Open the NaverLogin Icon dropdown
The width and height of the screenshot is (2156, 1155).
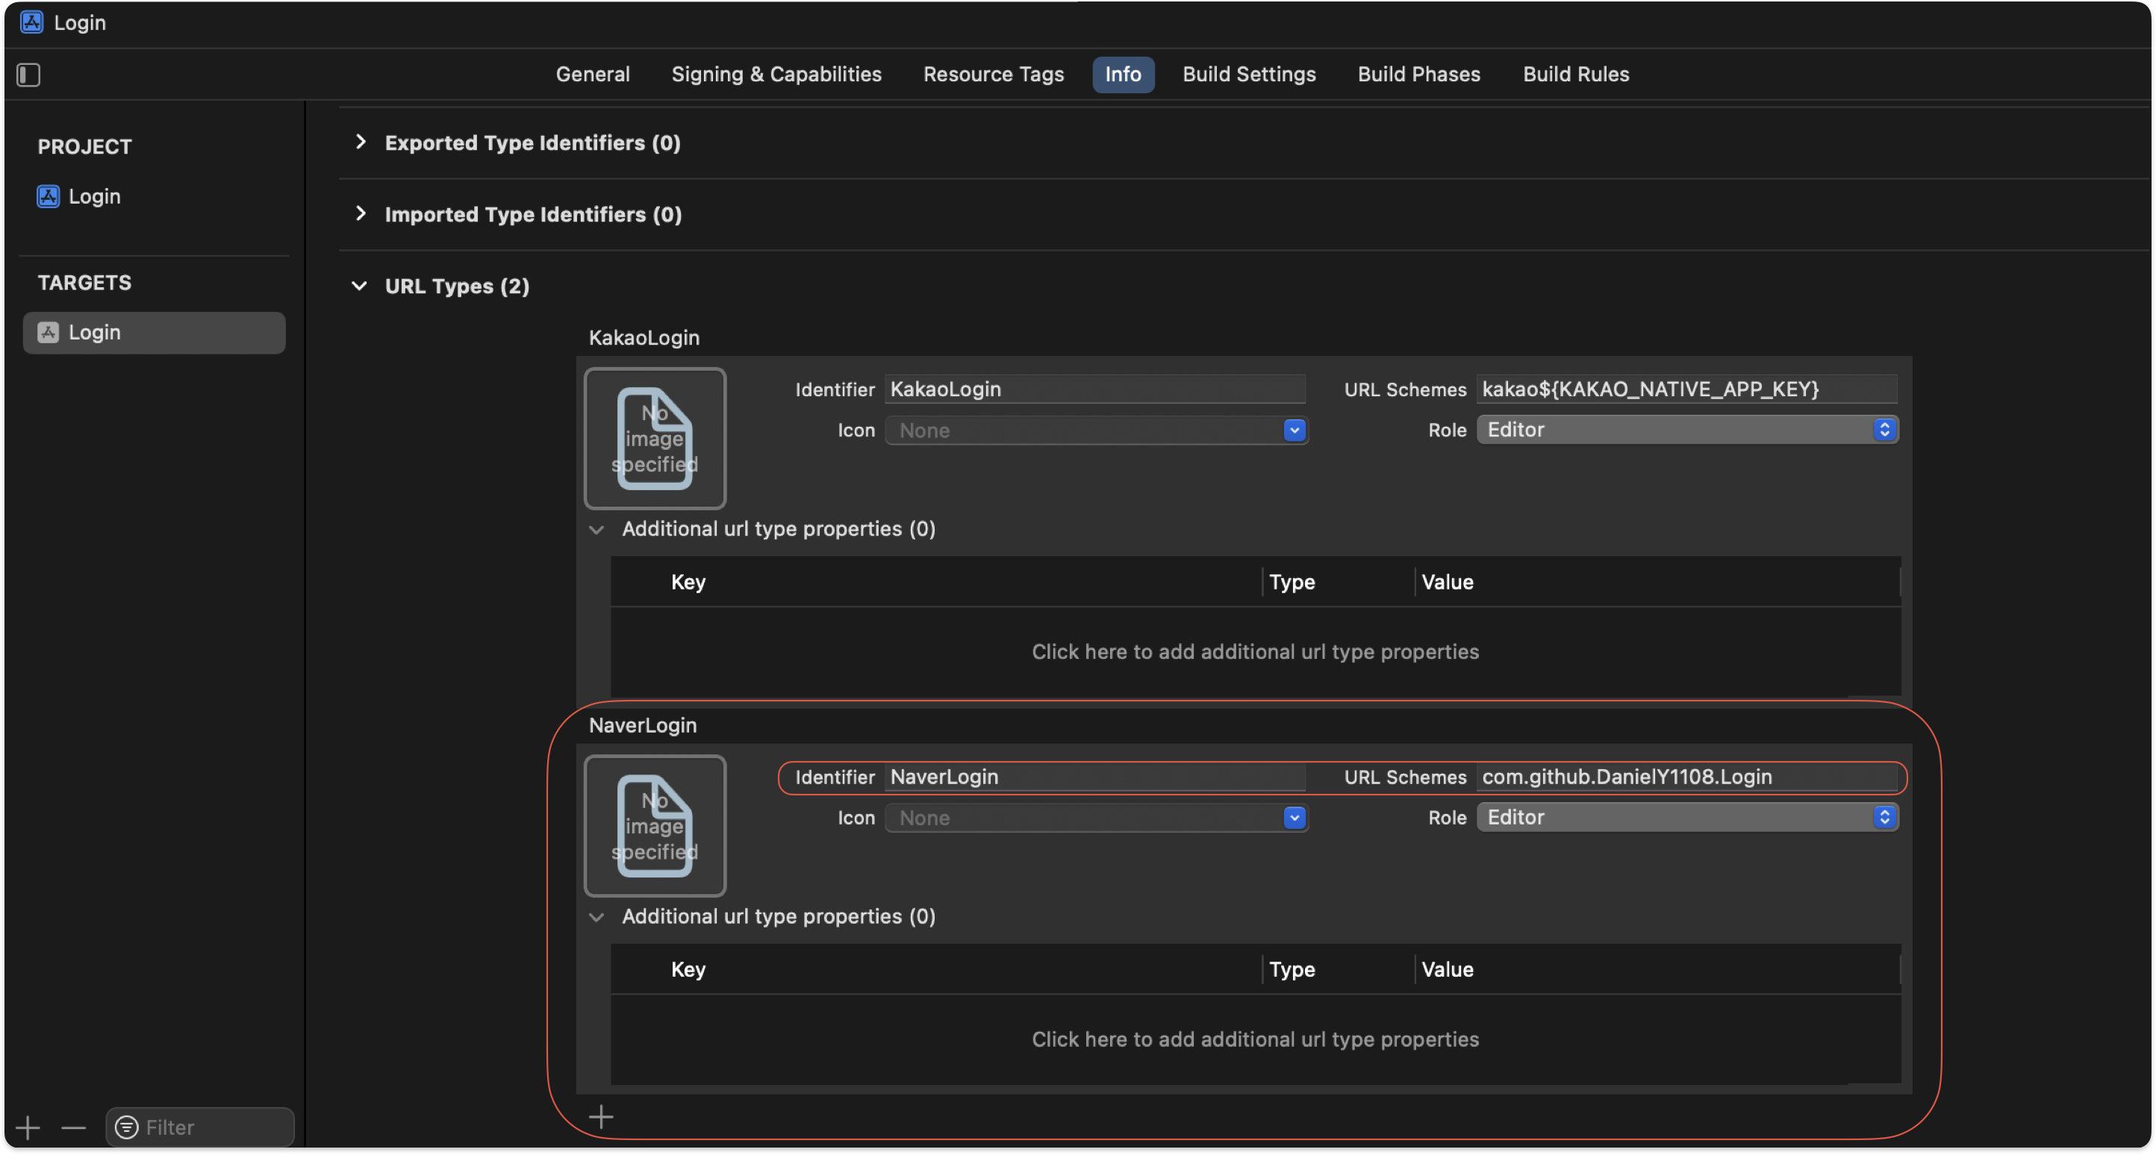click(1294, 818)
